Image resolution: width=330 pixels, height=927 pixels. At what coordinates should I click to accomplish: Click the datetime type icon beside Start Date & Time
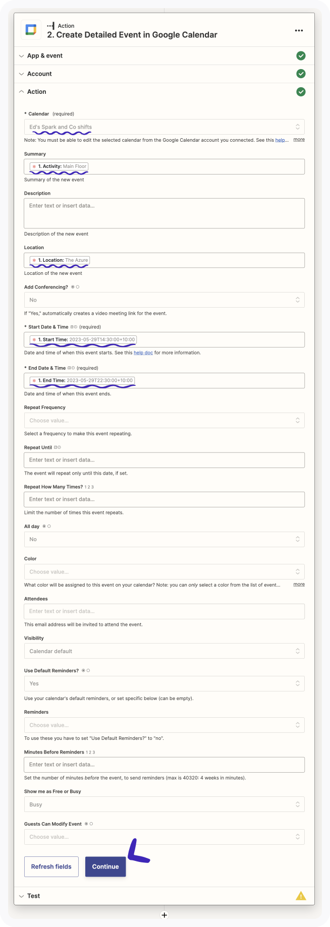(74, 327)
